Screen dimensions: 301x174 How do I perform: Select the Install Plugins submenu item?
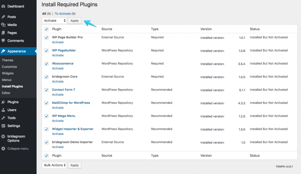tap(12, 87)
